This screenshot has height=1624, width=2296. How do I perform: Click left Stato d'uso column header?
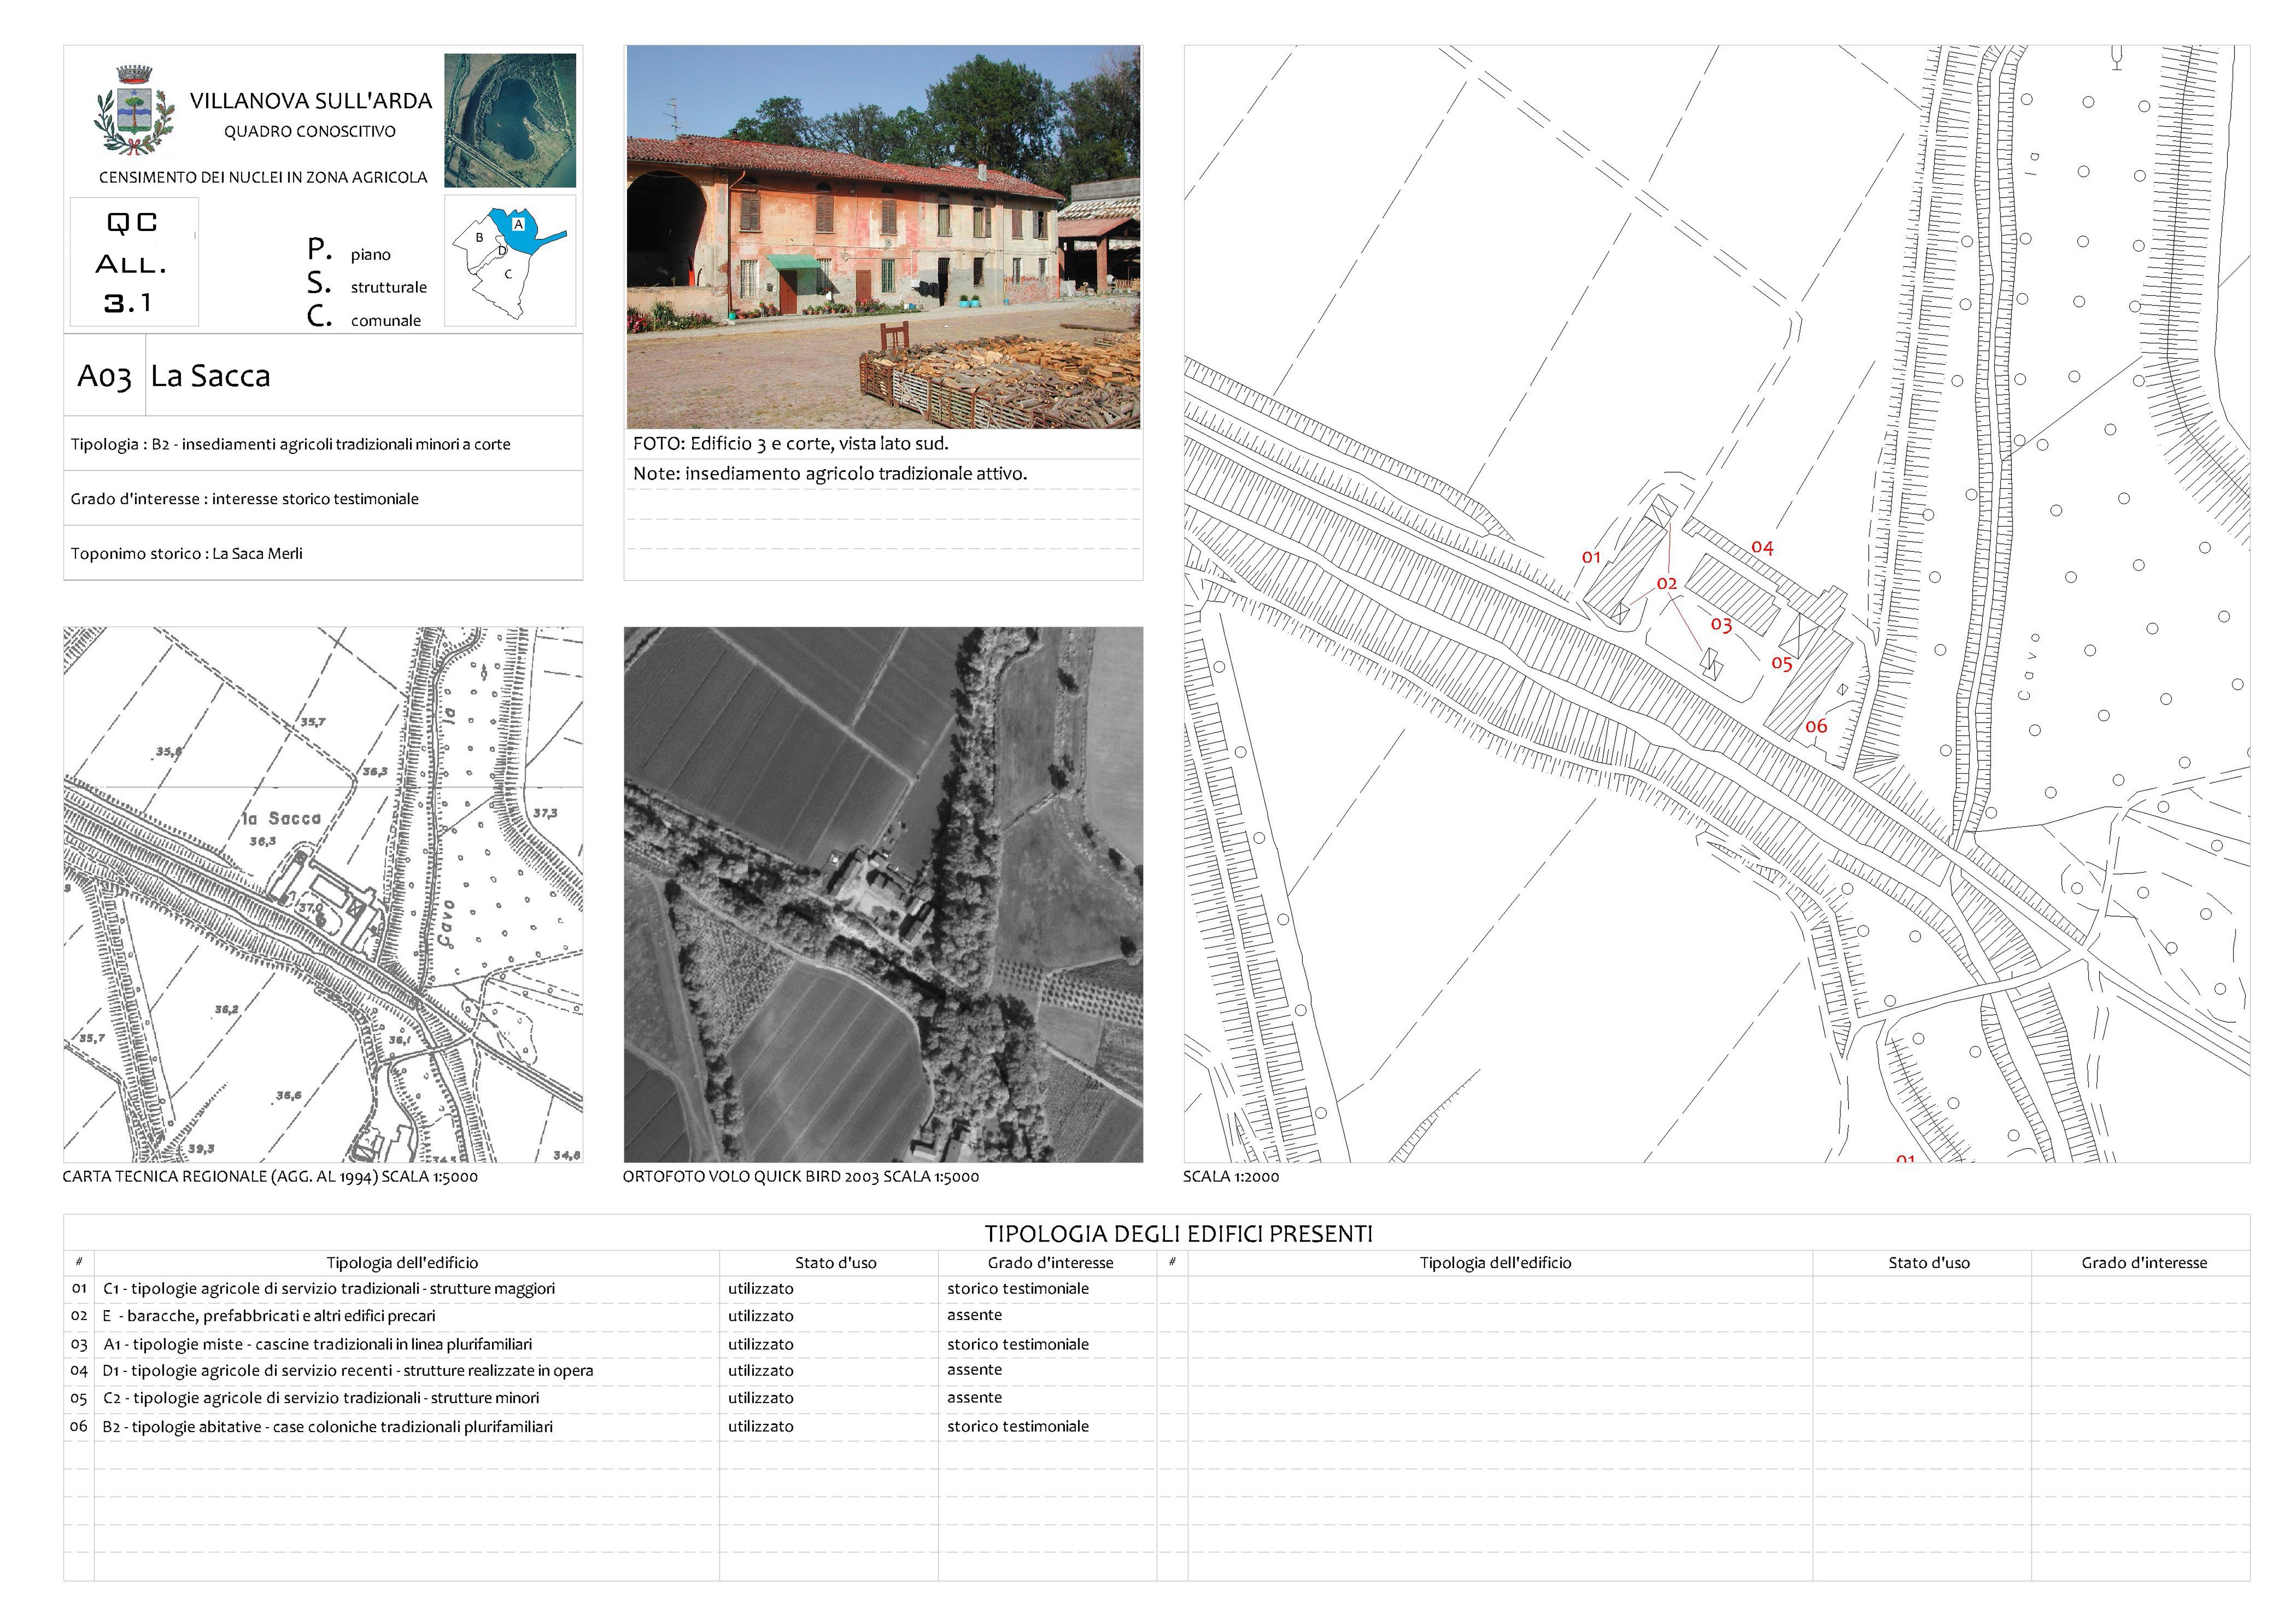click(x=836, y=1263)
